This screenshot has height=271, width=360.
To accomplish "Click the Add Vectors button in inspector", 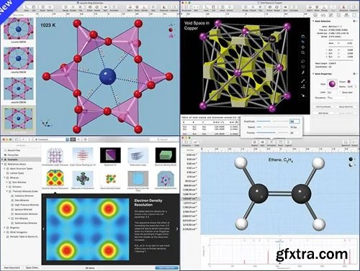I will 323,113.
